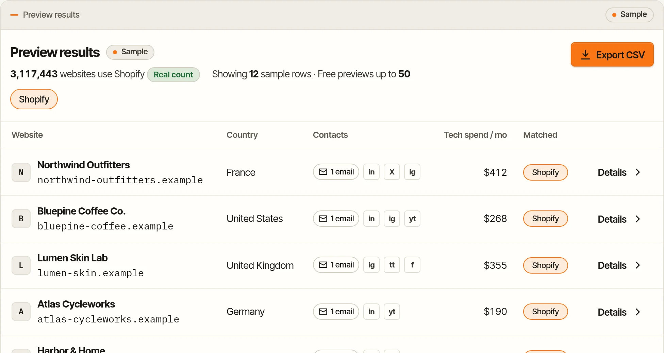Screen dimensions: 664x353
Task: Click the 1 email chip for Bluepine Coffee
Action: click(x=336, y=219)
